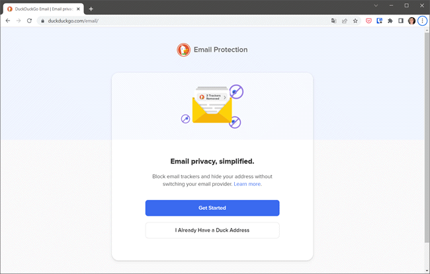
Task: Click the DuckDuckGo logo in page header
Action: click(183, 50)
